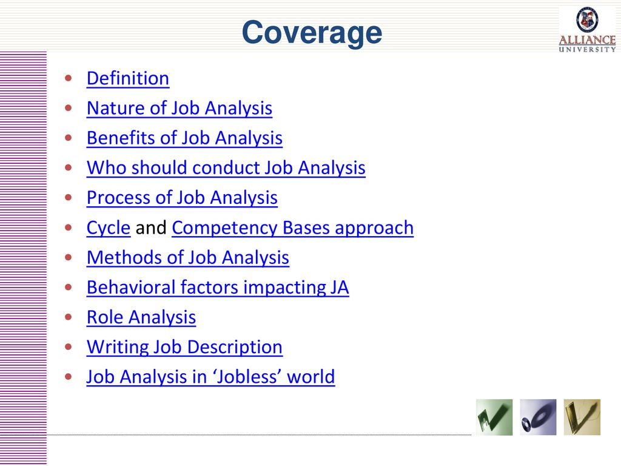Open Writing Job Description link

click(x=184, y=347)
